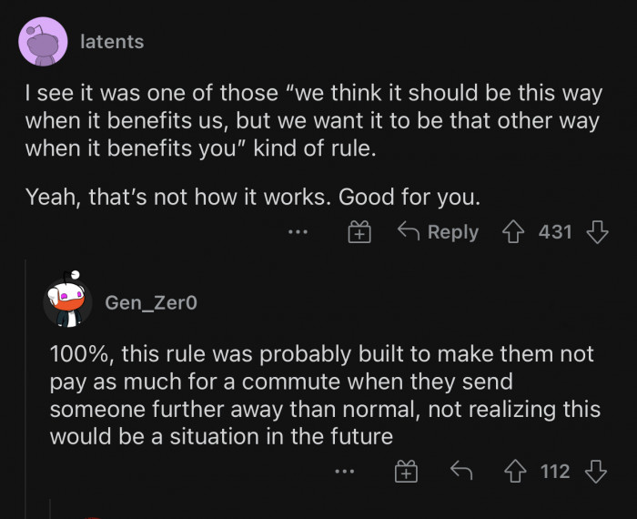Downvote the comment by latents

coord(597,232)
